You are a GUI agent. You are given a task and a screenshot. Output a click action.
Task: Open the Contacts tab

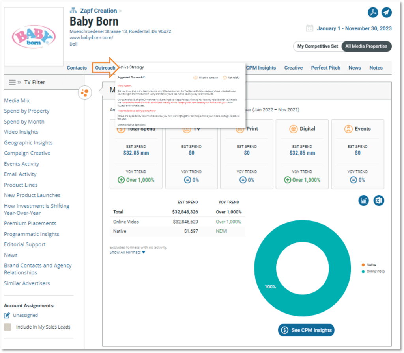pos(77,68)
